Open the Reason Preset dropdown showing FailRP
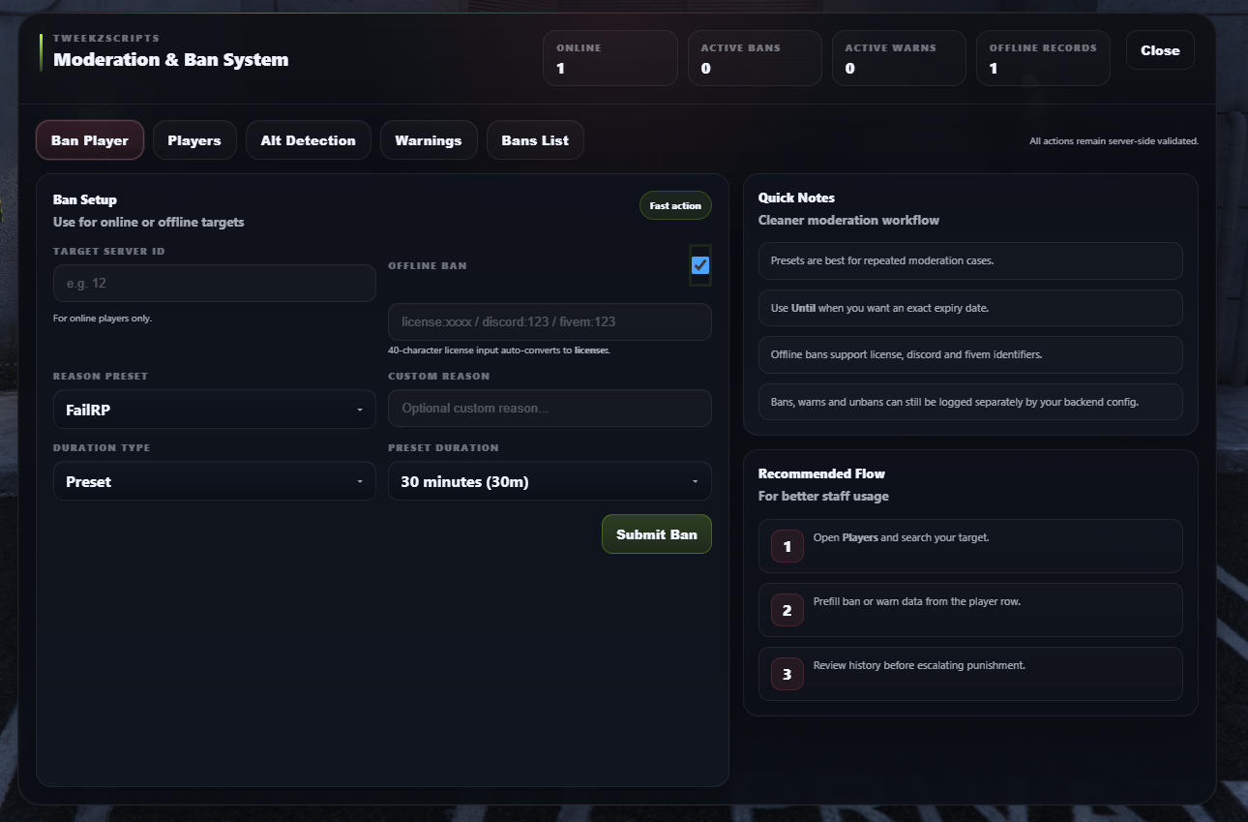Viewport: 1248px width, 822px height. [214, 410]
